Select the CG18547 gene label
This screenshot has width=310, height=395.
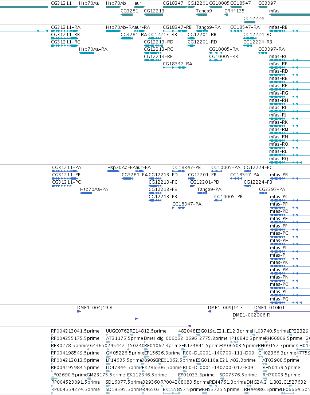(x=240, y=3)
